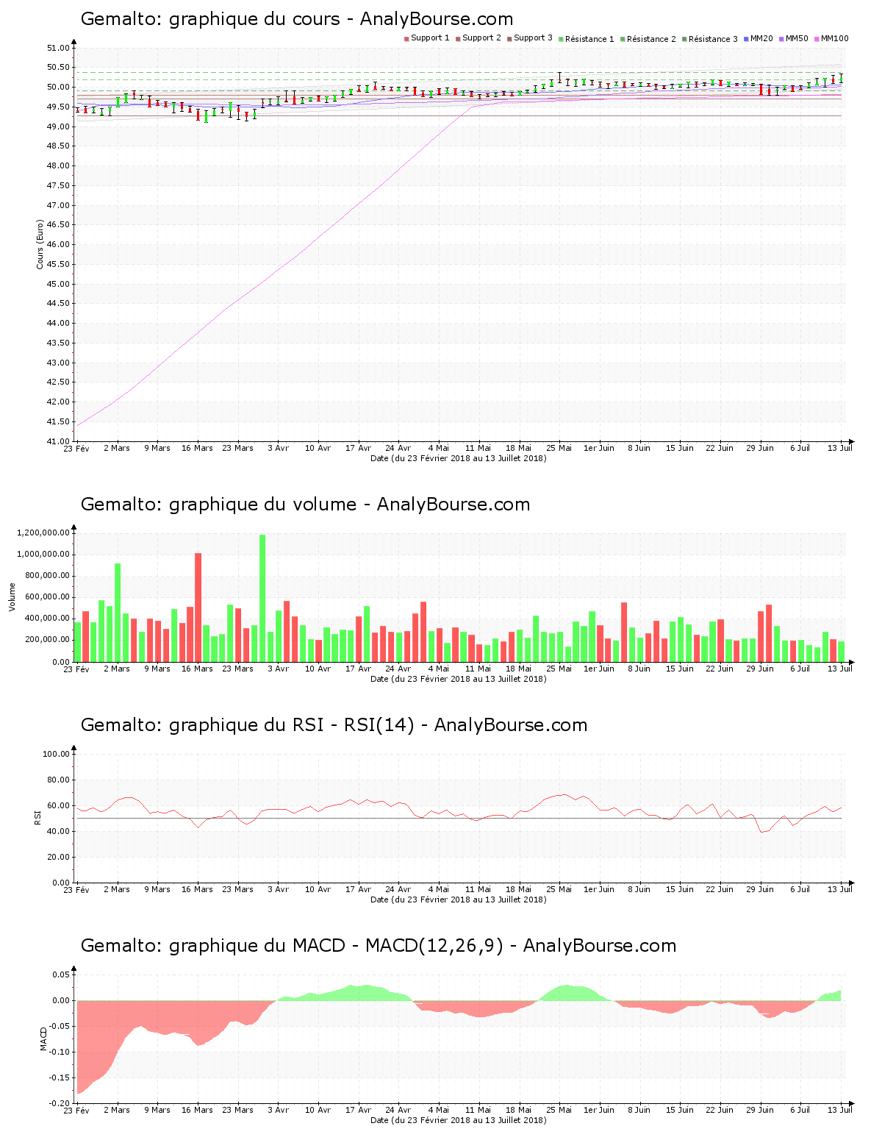Click the Résistance 1 legend color square
The width and height of the screenshot is (882, 1140).
click(561, 39)
